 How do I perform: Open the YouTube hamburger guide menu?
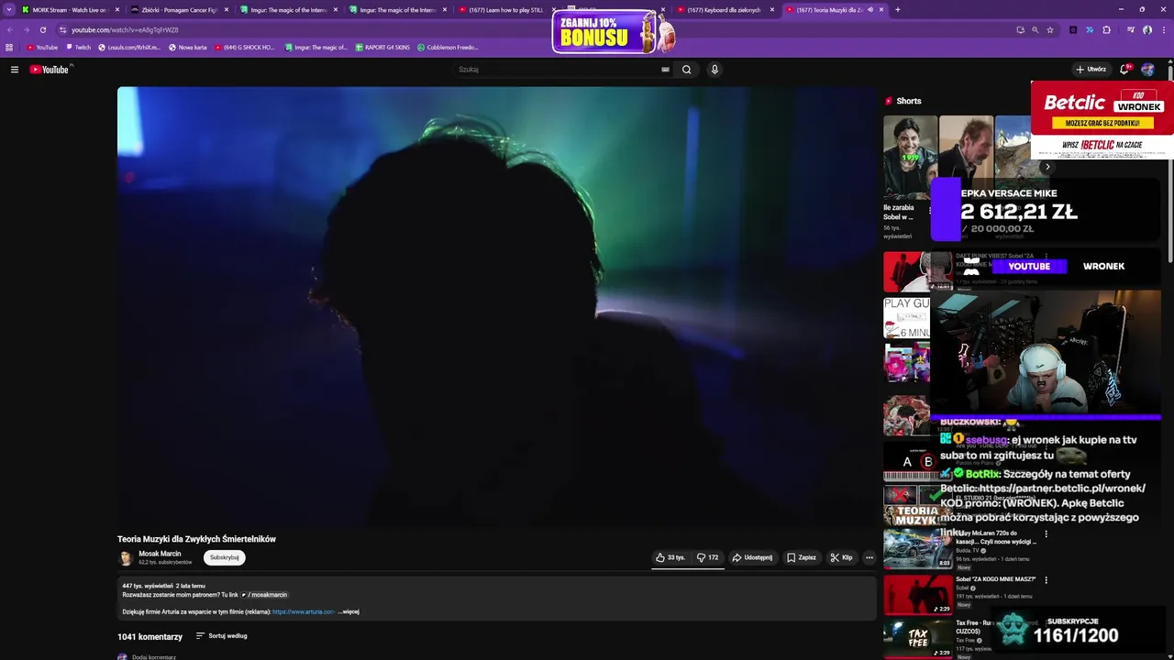pos(15,70)
